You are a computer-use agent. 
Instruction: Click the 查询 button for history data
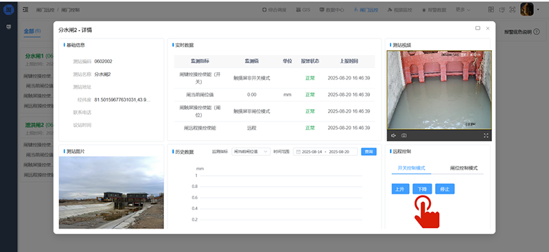click(x=369, y=152)
